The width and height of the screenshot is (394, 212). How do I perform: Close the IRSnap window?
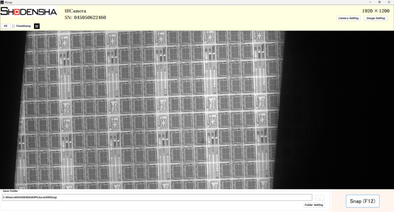pyautogui.click(x=389, y=2)
